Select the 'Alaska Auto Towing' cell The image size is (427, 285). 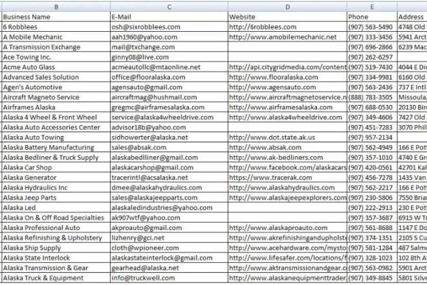click(56, 137)
